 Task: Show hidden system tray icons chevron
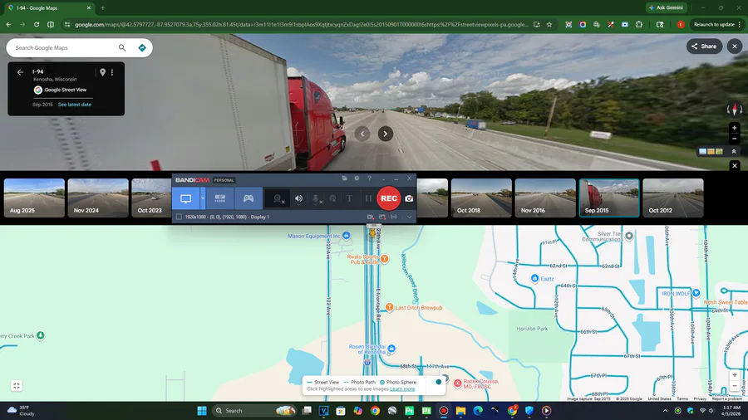click(665, 411)
